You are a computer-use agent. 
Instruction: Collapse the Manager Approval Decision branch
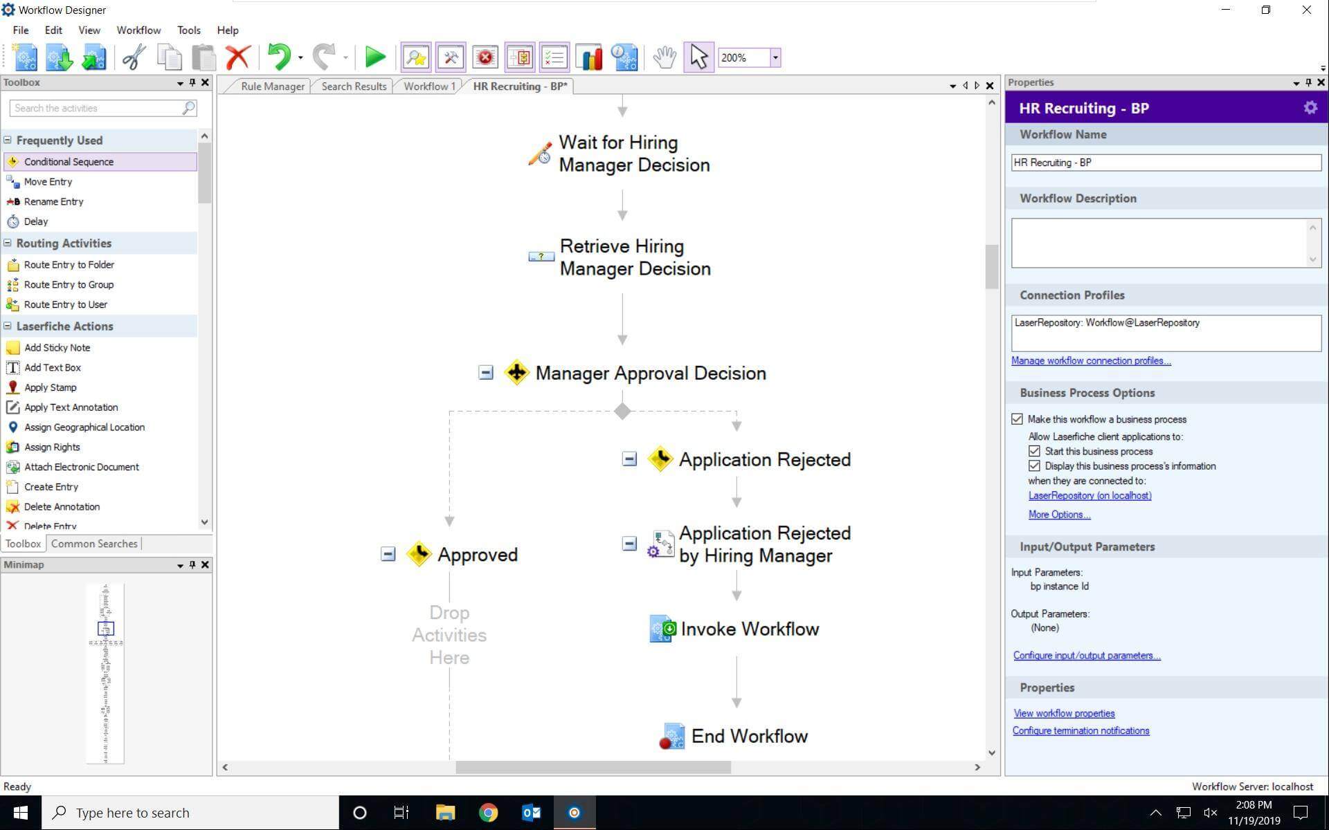(485, 373)
